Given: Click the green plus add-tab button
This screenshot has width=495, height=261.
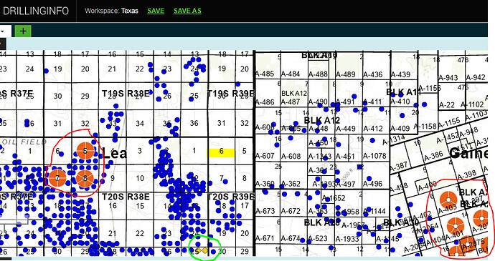Looking at the screenshot, I should coord(23,31).
